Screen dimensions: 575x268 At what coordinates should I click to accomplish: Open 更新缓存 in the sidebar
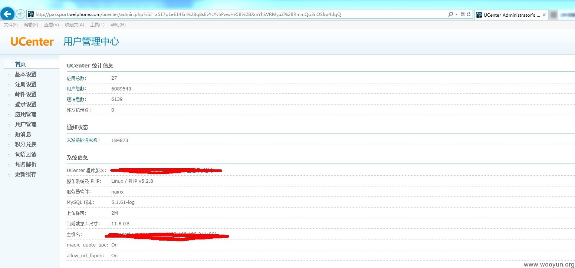[x=26, y=174]
